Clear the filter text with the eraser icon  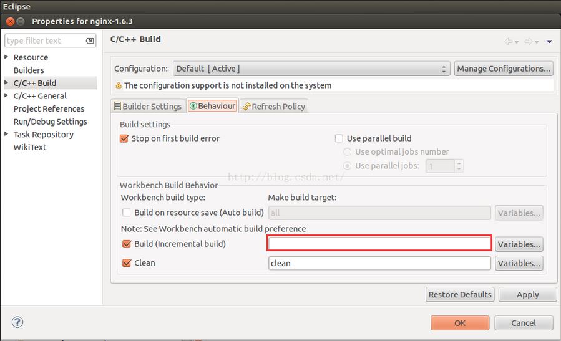click(90, 41)
